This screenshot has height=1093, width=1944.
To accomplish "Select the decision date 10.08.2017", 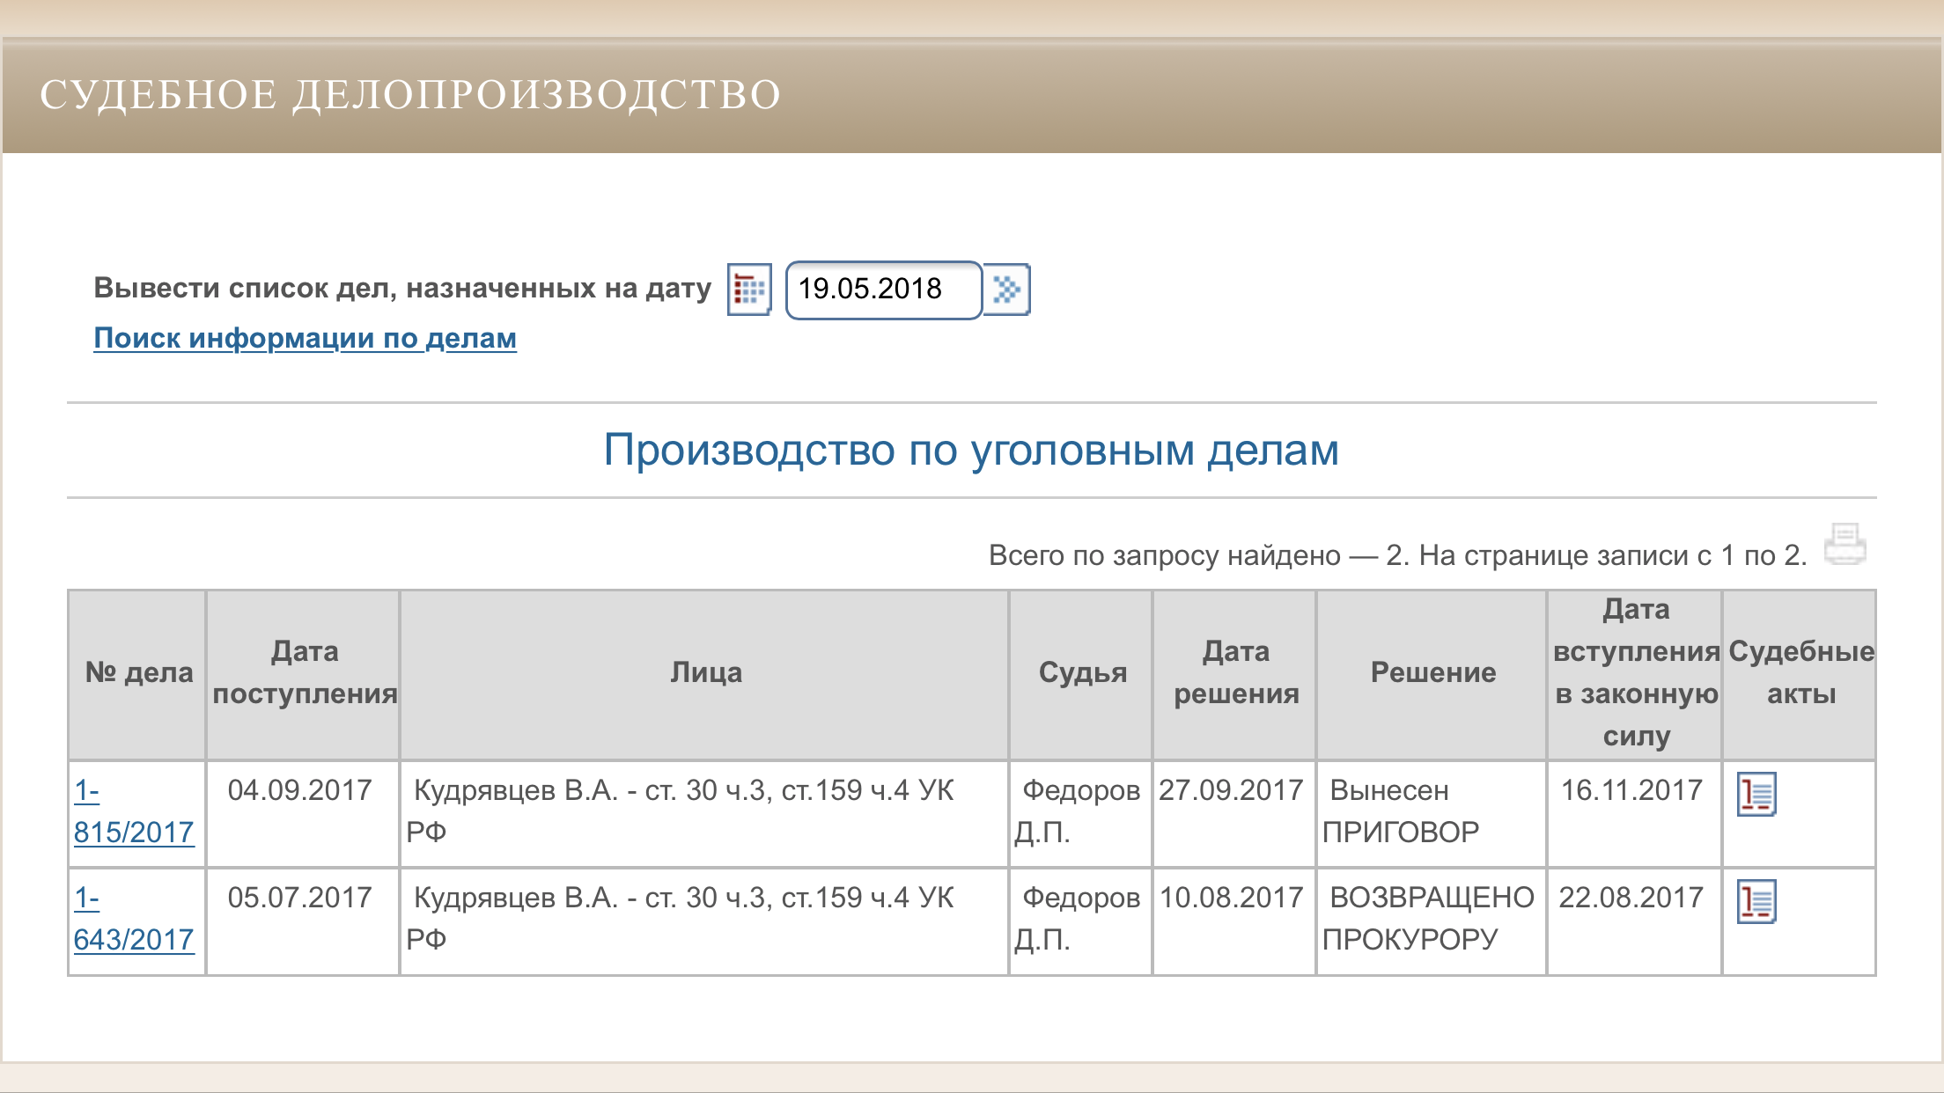I will click(x=1231, y=898).
